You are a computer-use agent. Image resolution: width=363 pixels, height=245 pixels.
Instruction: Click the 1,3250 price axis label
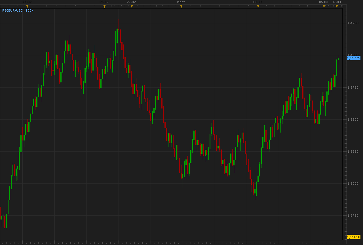point(353,152)
